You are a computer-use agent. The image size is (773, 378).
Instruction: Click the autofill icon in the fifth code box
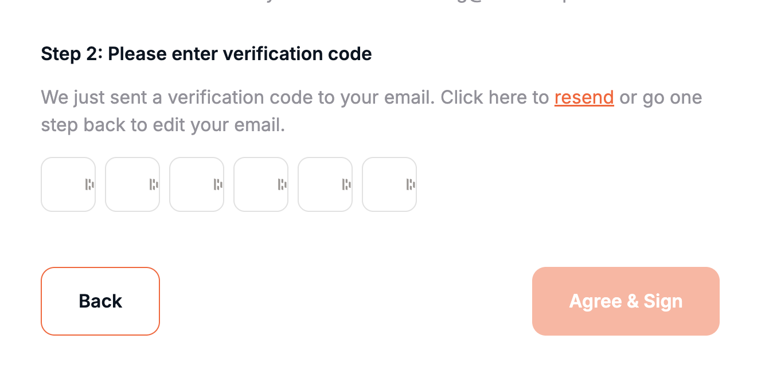(346, 184)
